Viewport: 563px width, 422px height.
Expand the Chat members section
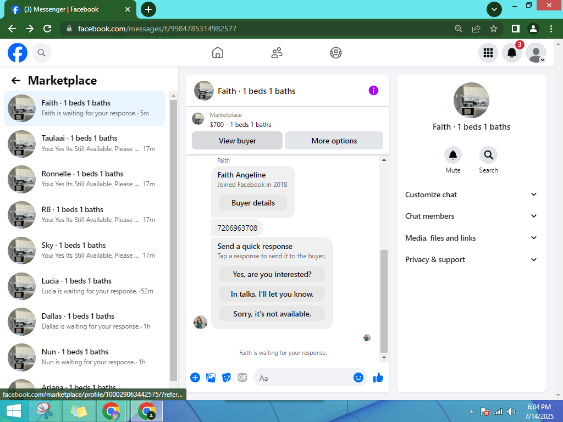point(471,216)
